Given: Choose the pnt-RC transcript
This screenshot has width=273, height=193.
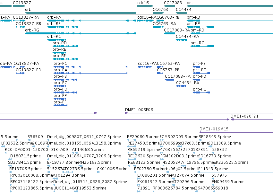Looking at the screenshot, I should (x=197, y=43).
